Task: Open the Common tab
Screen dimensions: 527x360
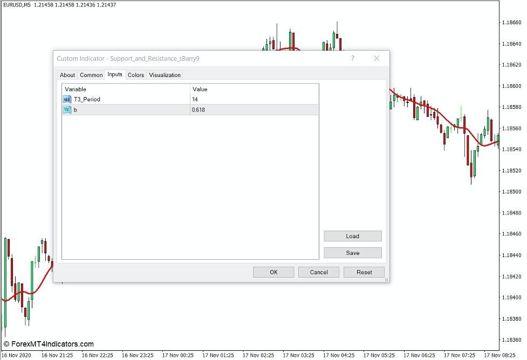Action: [91, 75]
